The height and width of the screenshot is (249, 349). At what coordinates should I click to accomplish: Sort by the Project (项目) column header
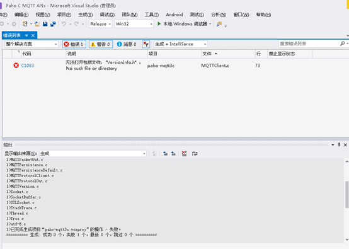[174, 54]
